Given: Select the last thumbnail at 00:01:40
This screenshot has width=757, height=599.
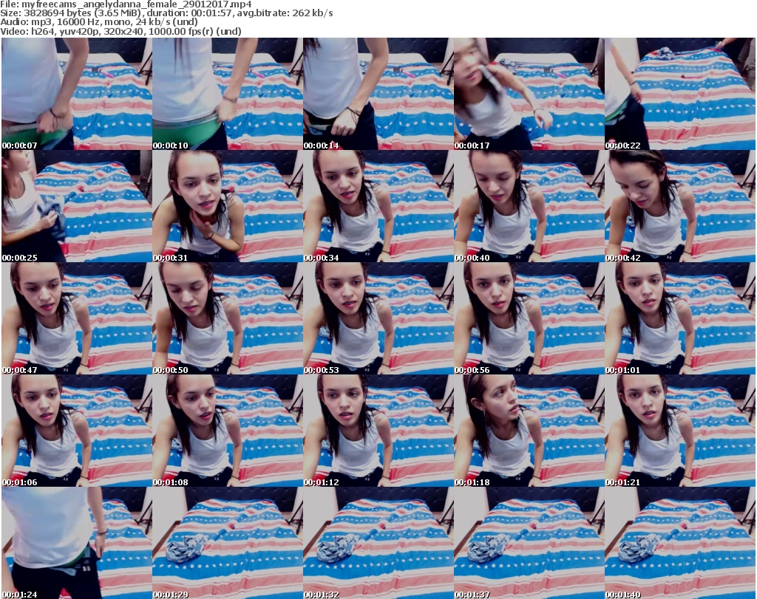Looking at the screenshot, I should click(679, 543).
